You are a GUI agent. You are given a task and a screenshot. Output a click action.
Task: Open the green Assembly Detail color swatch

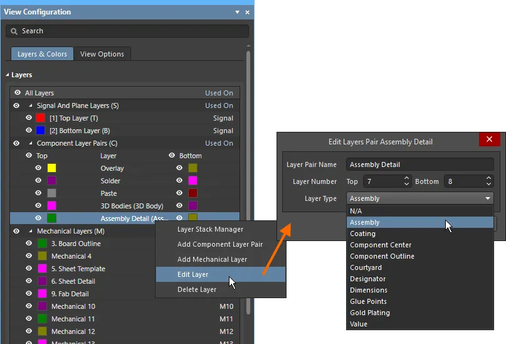click(51, 218)
